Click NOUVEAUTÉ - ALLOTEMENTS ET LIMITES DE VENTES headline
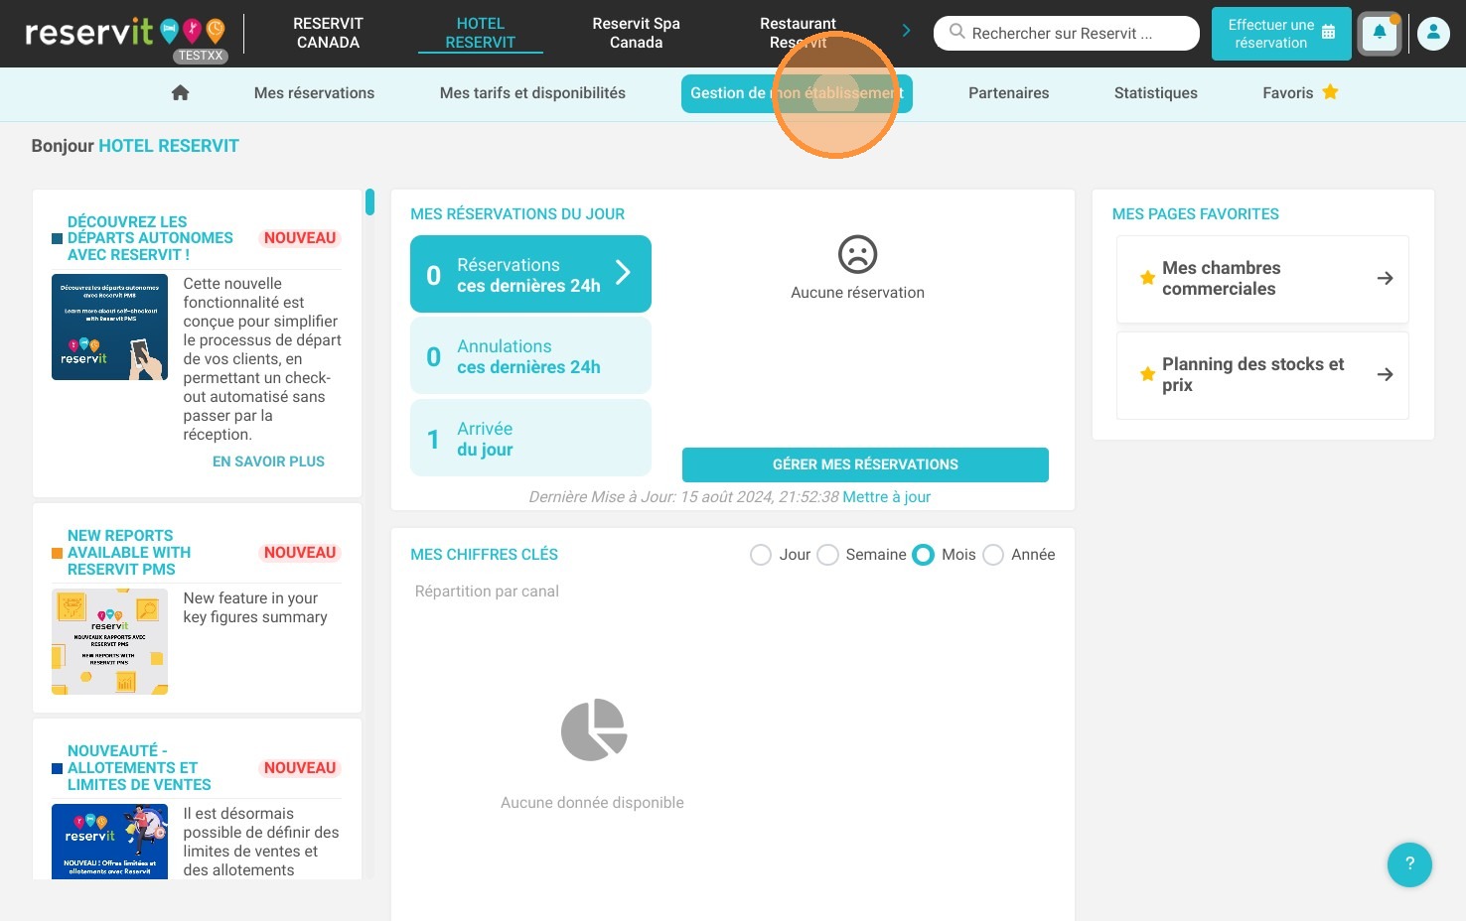This screenshot has width=1466, height=921. pyautogui.click(x=139, y=768)
